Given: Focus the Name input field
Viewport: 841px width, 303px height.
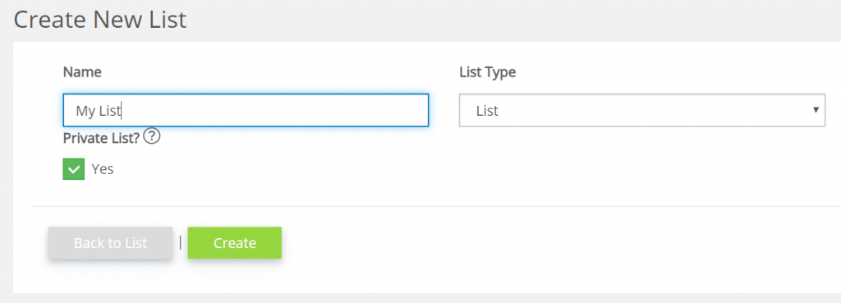Looking at the screenshot, I should 246,111.
